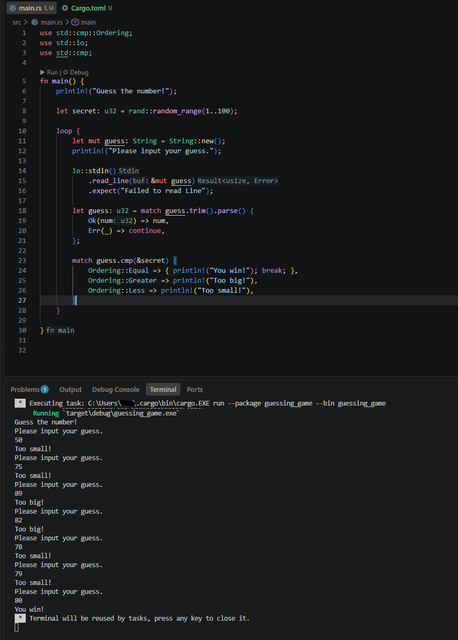
Task: Click line number 23 in the gutter
Action: pos(22,261)
